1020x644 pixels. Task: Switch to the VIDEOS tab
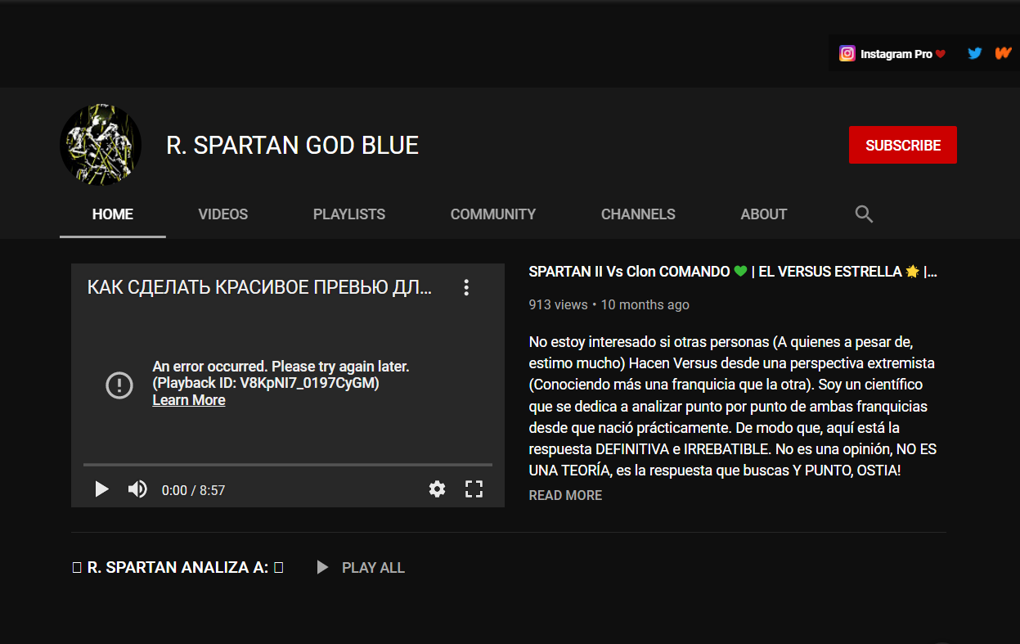[223, 214]
